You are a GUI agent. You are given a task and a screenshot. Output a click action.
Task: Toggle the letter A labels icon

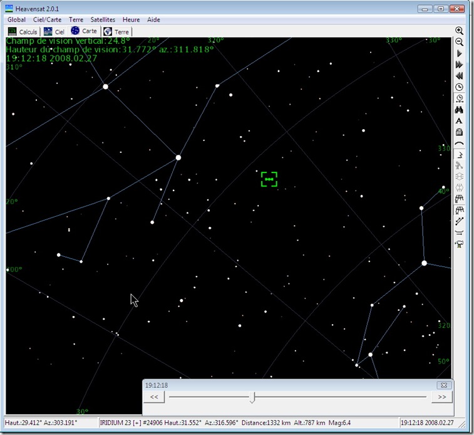click(x=459, y=121)
